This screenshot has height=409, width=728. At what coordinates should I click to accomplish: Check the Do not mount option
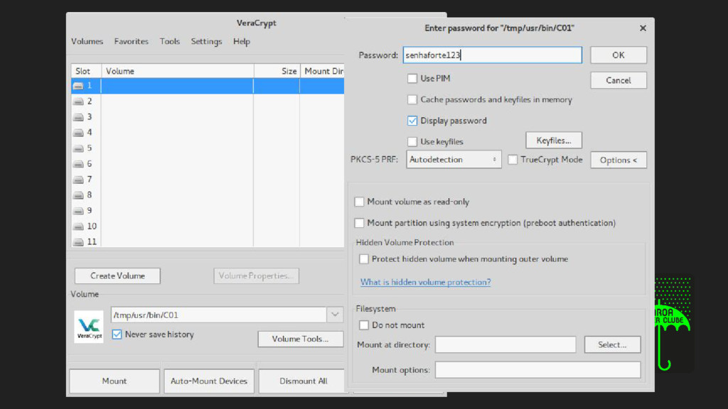point(364,325)
